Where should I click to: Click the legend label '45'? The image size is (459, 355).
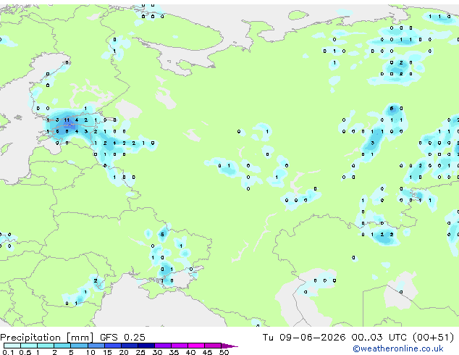click(207, 352)
